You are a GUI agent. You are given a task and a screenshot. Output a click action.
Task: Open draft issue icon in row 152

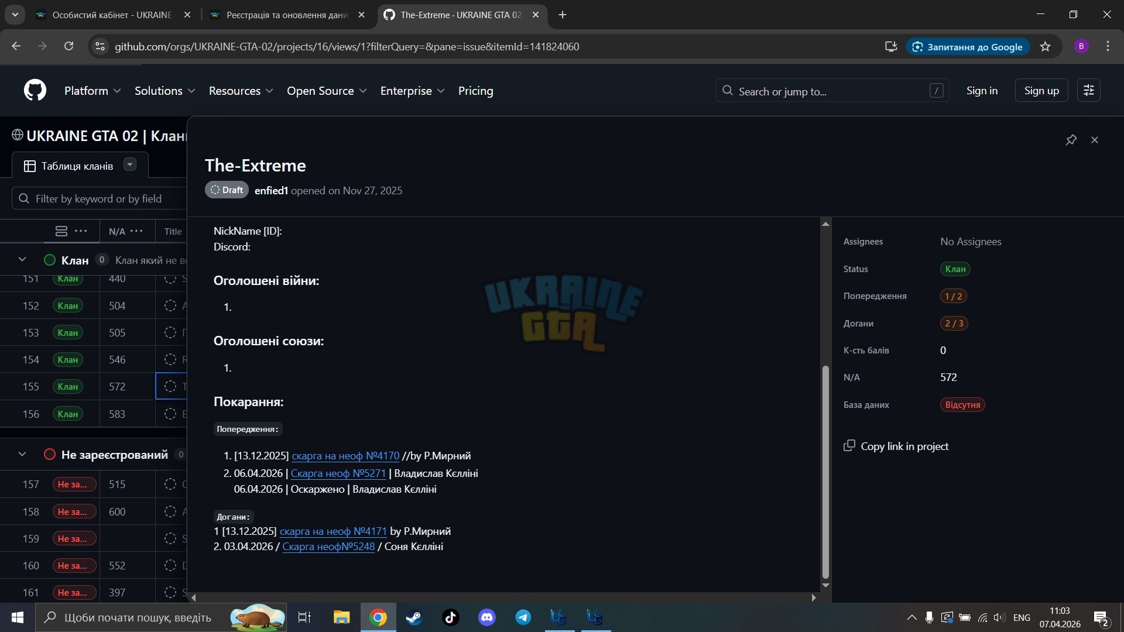click(170, 305)
